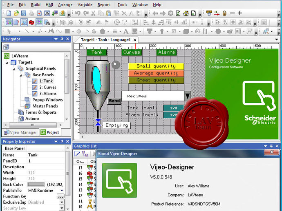This screenshot has height=211, width=282.
Task: Click the Redo arrow icon
Action: (86, 13)
